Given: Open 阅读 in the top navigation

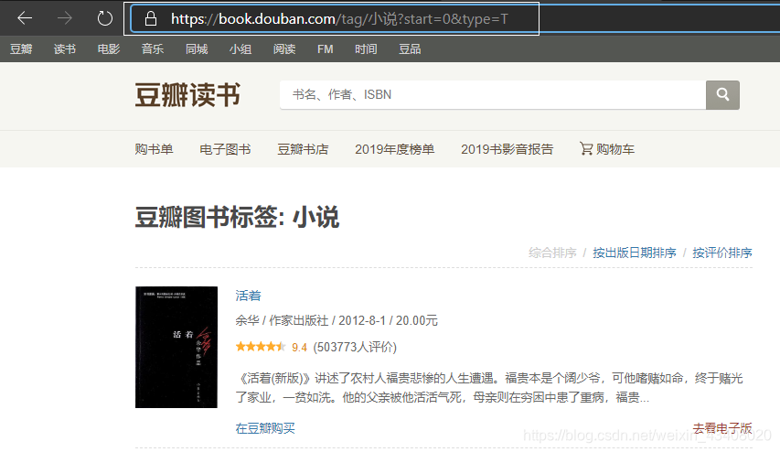Looking at the screenshot, I should point(284,48).
